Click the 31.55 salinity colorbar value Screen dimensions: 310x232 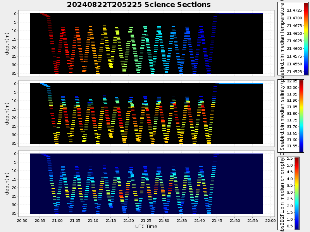click(292, 146)
